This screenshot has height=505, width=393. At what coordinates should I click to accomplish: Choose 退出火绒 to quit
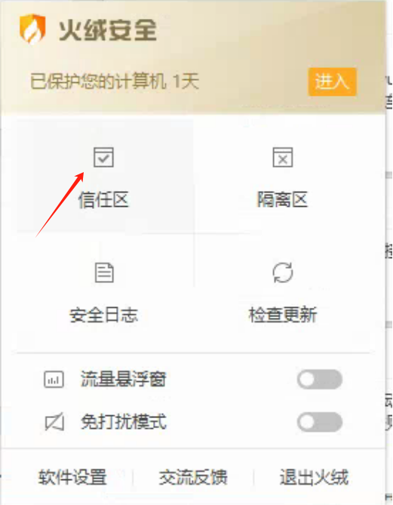pos(314,477)
